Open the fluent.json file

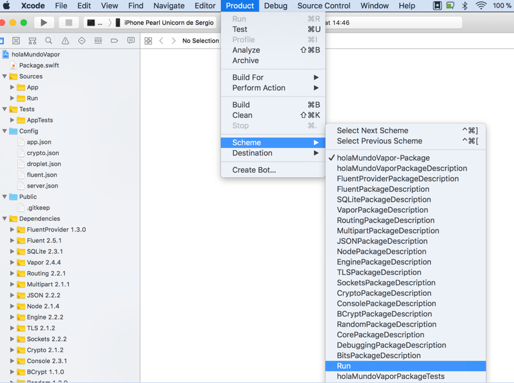[x=42, y=175]
